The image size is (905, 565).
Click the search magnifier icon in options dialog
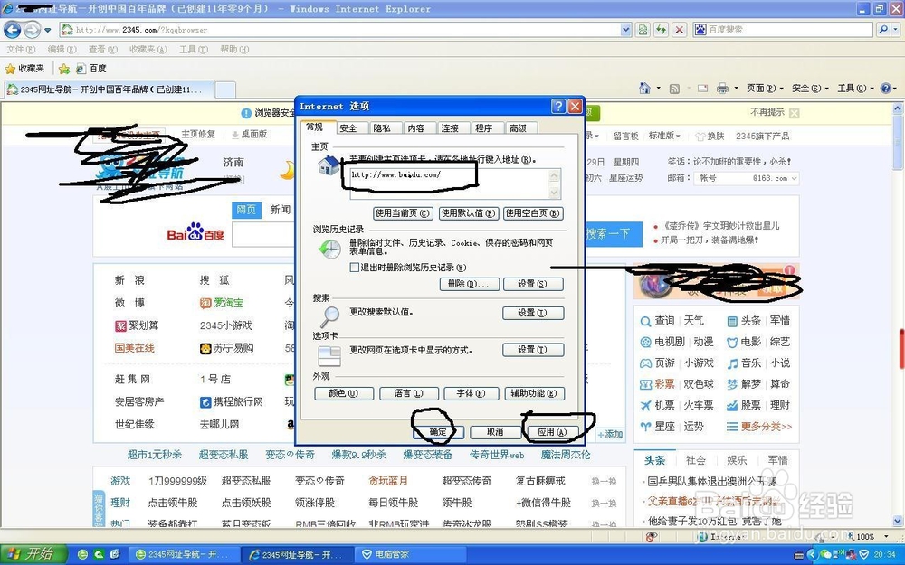329,315
